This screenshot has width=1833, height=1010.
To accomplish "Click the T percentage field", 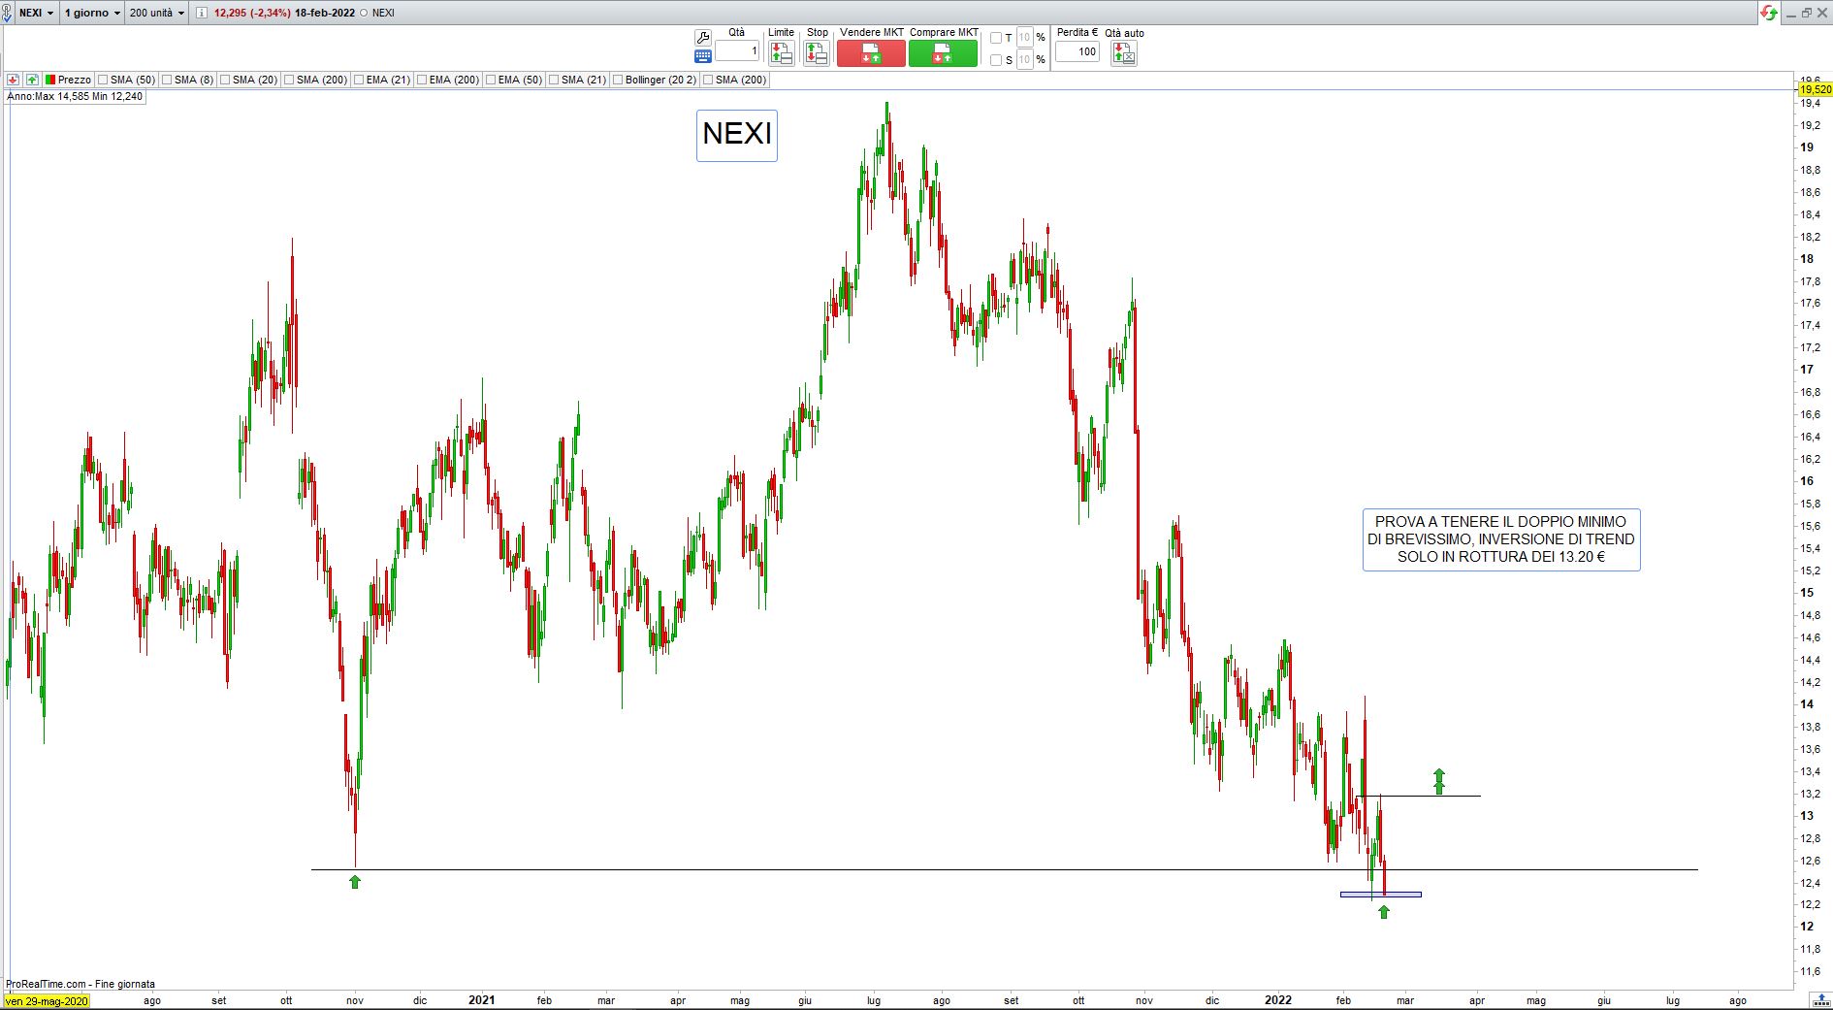I will pyautogui.click(x=1024, y=38).
